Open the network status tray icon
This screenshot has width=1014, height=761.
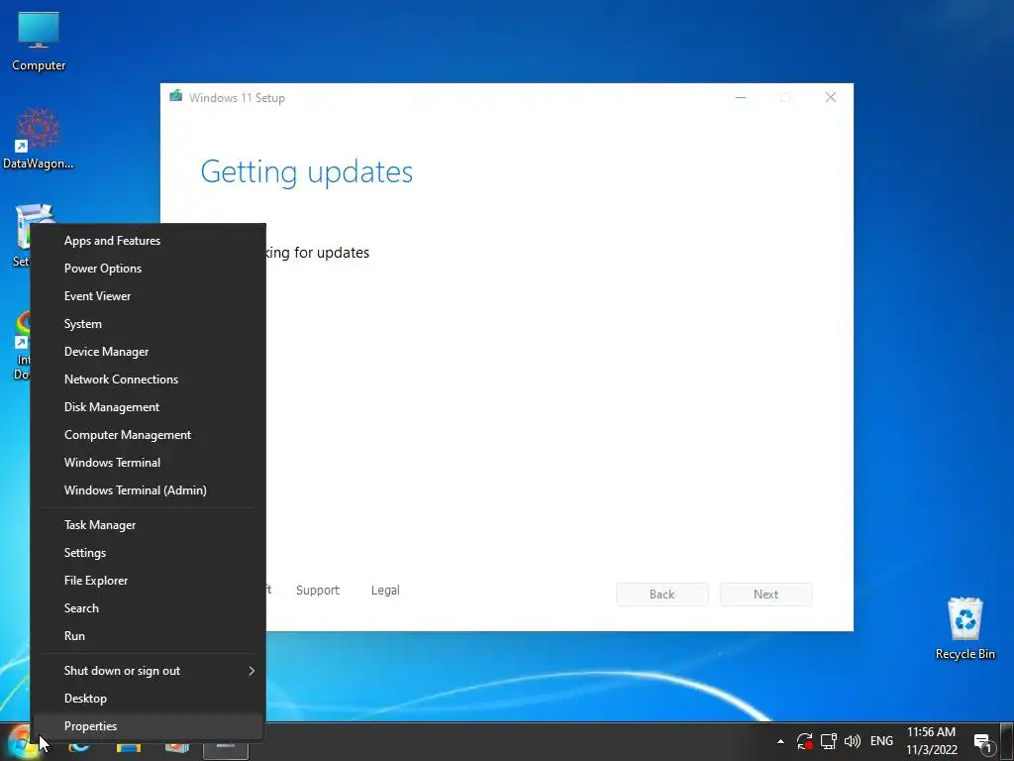(829, 741)
